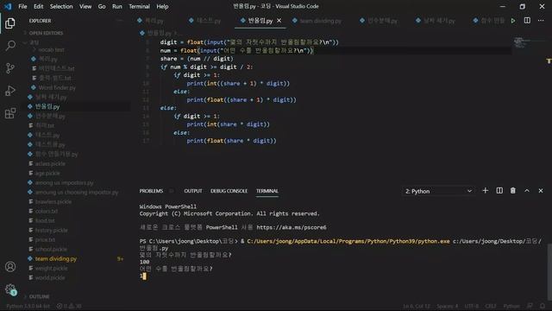This screenshot has width=552, height=311.
Task: Open editor More Actions ellipsis
Action: [541, 21]
